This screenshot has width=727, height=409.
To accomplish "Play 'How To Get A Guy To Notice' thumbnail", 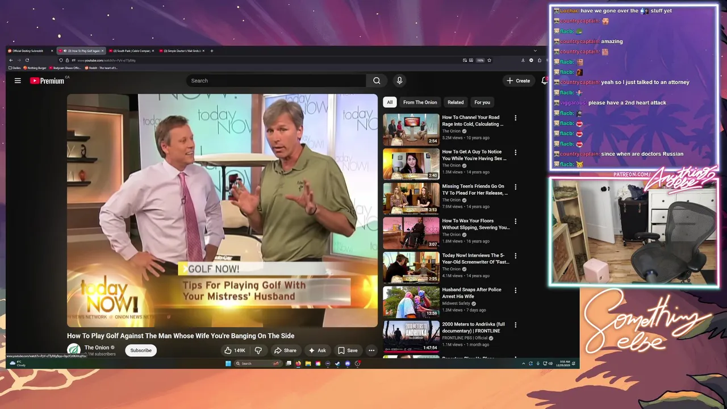I will 411,164.
